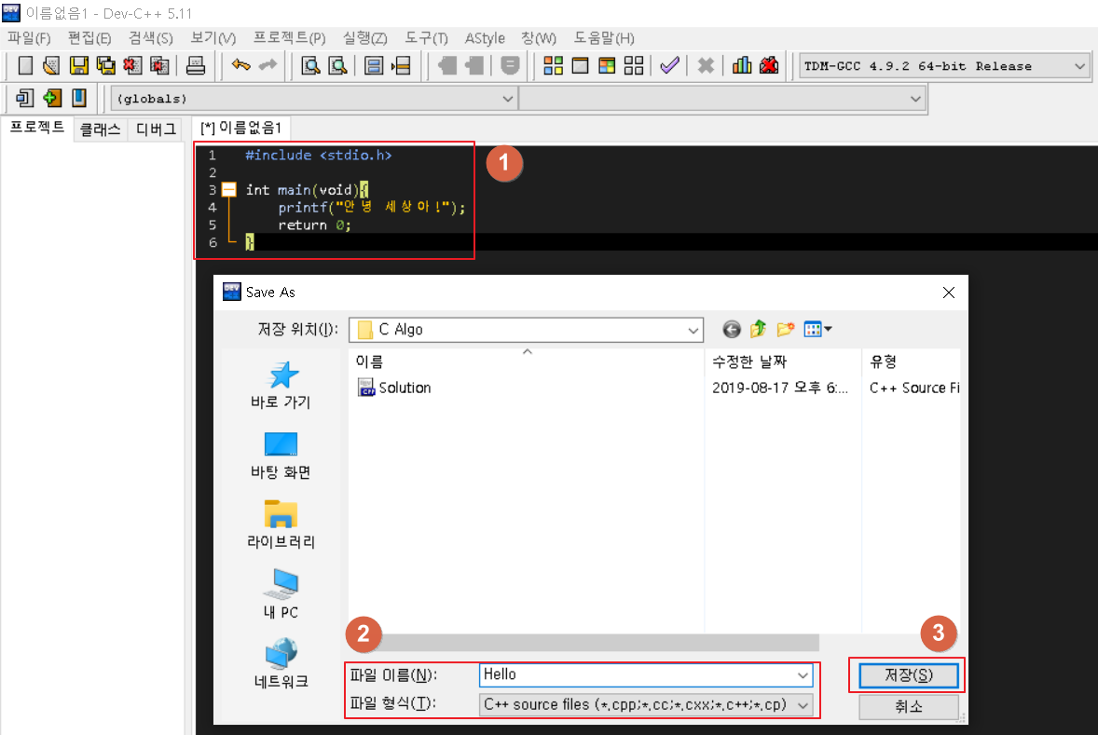Collapse the main function fold marker
The image size is (1098, 735).
[229, 190]
